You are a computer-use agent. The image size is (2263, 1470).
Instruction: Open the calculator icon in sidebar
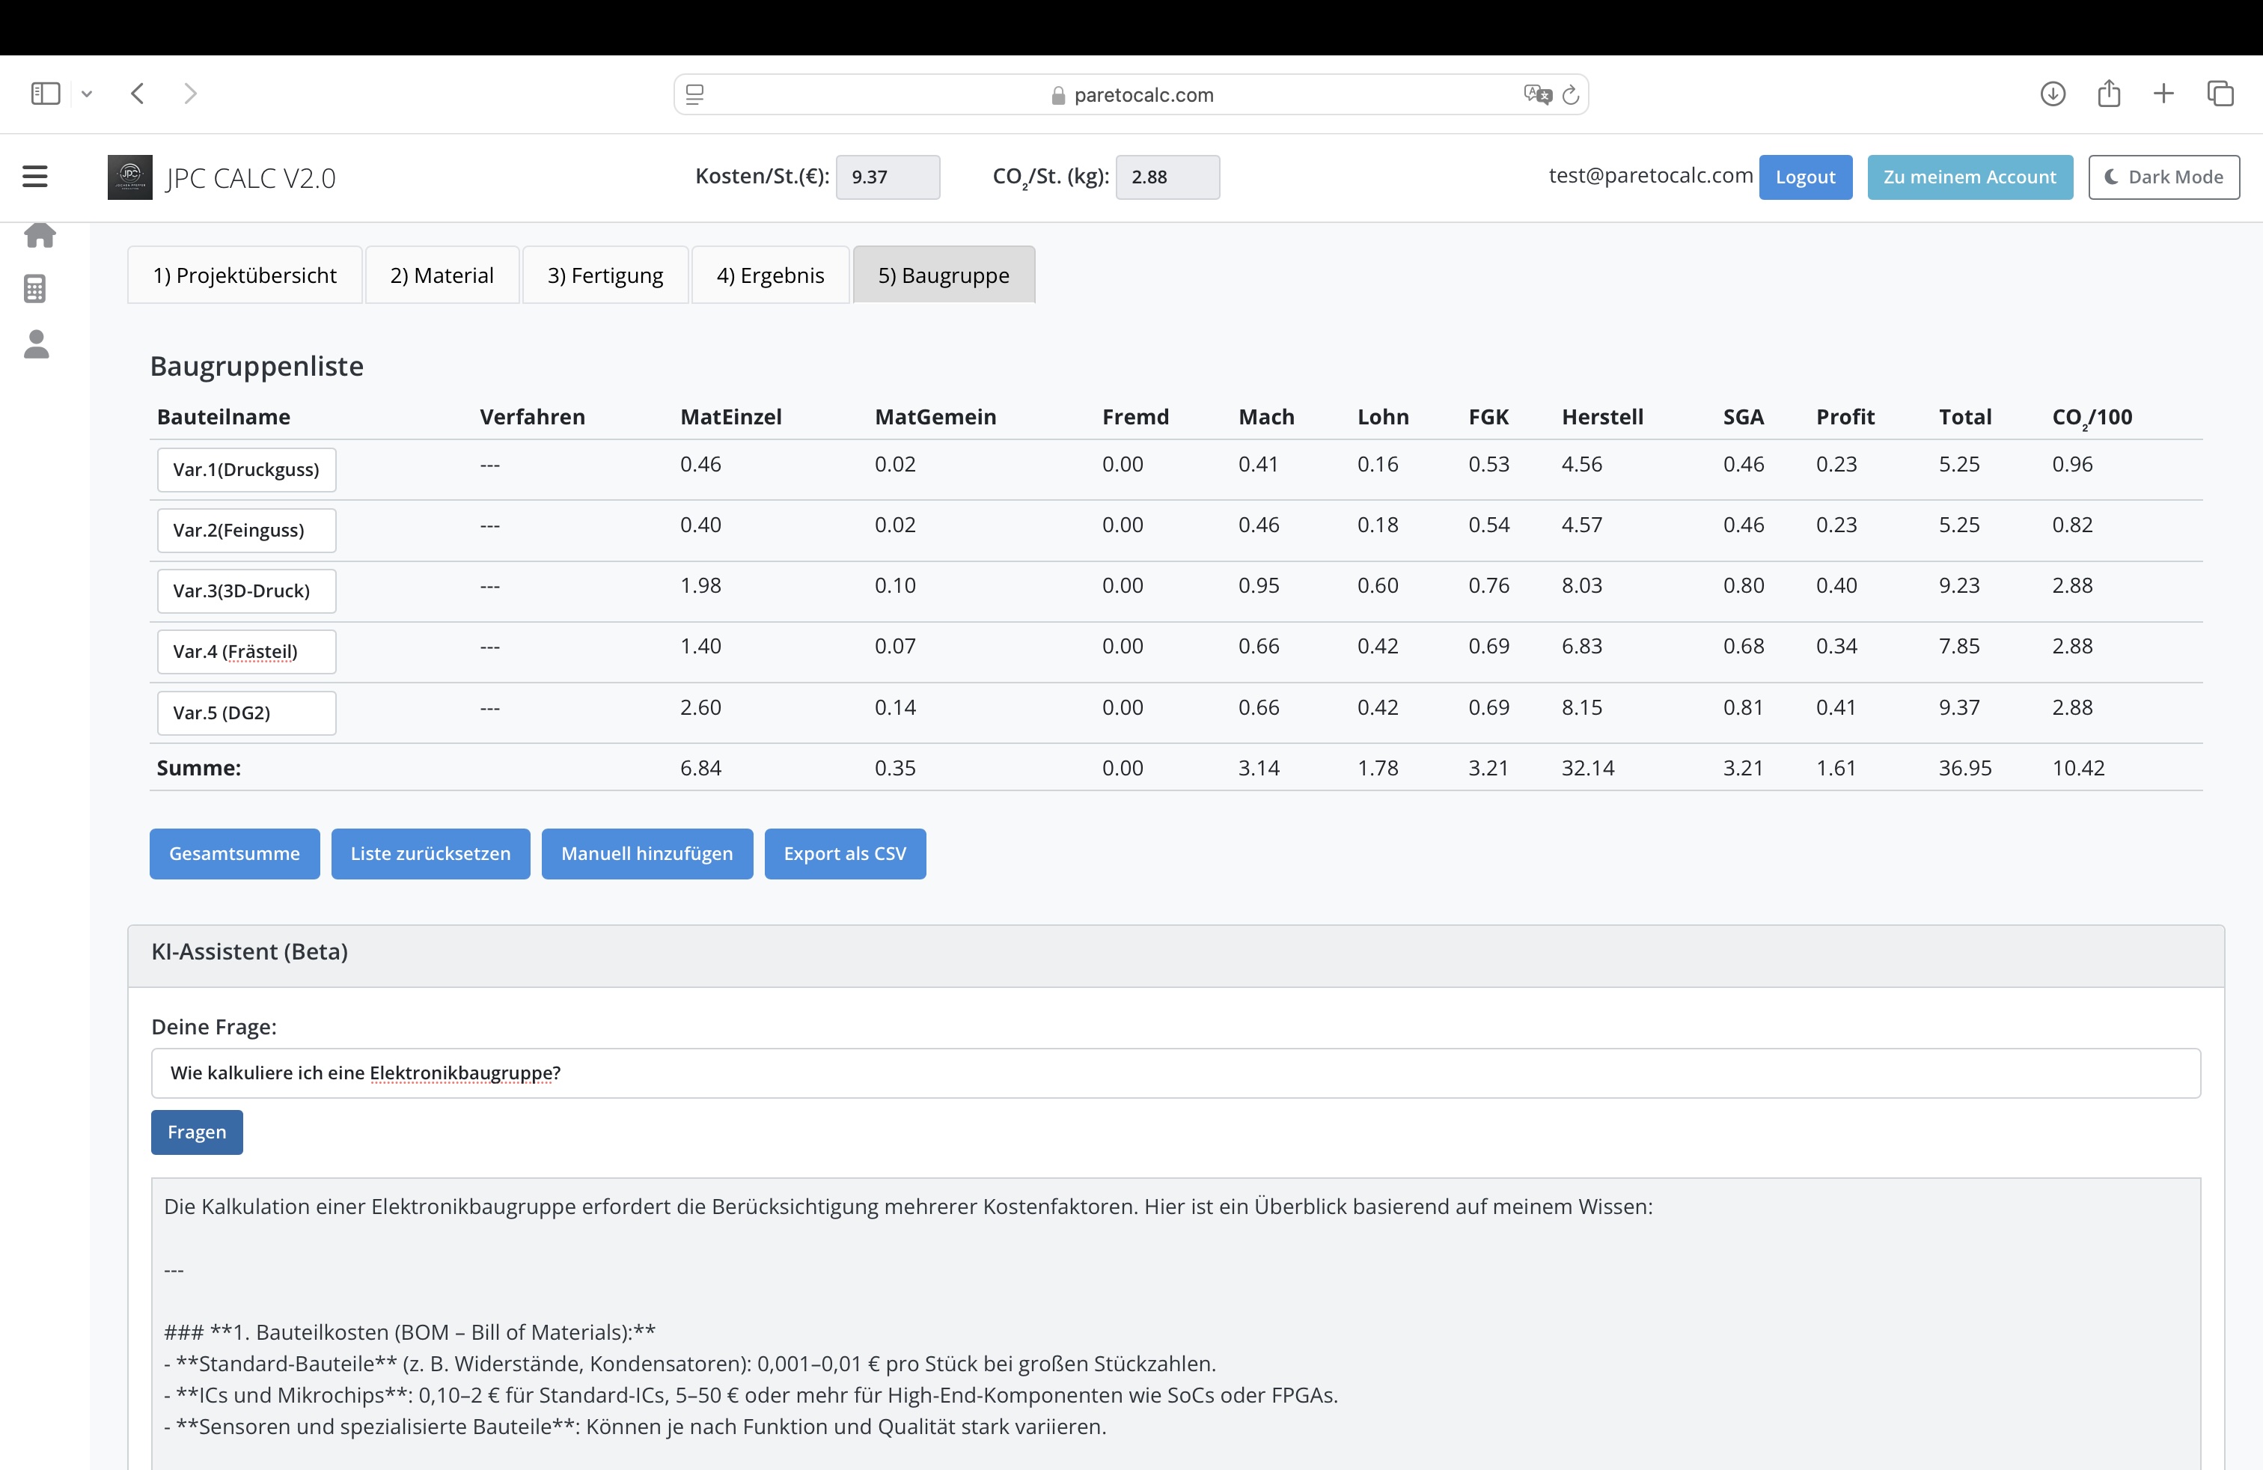coord(35,289)
